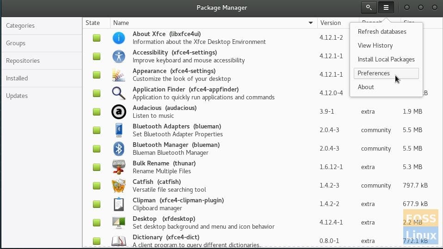Toggle state box for Bluetooth Adapters
443x249 pixels.
[97, 130]
